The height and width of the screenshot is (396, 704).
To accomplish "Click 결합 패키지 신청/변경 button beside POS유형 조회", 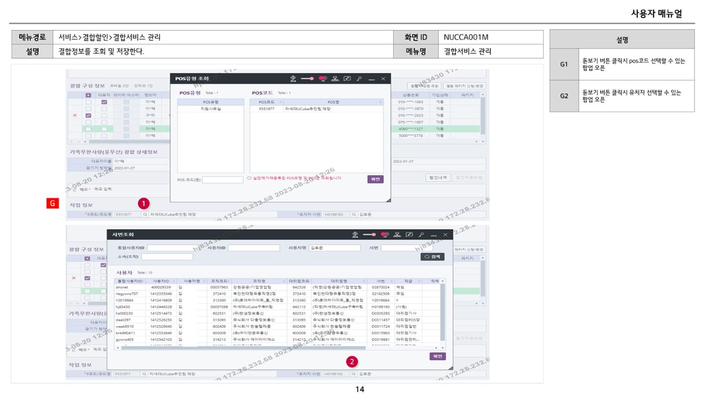I will click(466, 86).
